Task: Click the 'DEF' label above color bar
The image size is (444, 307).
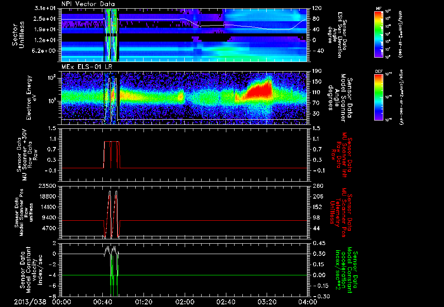Action: pos(379,72)
